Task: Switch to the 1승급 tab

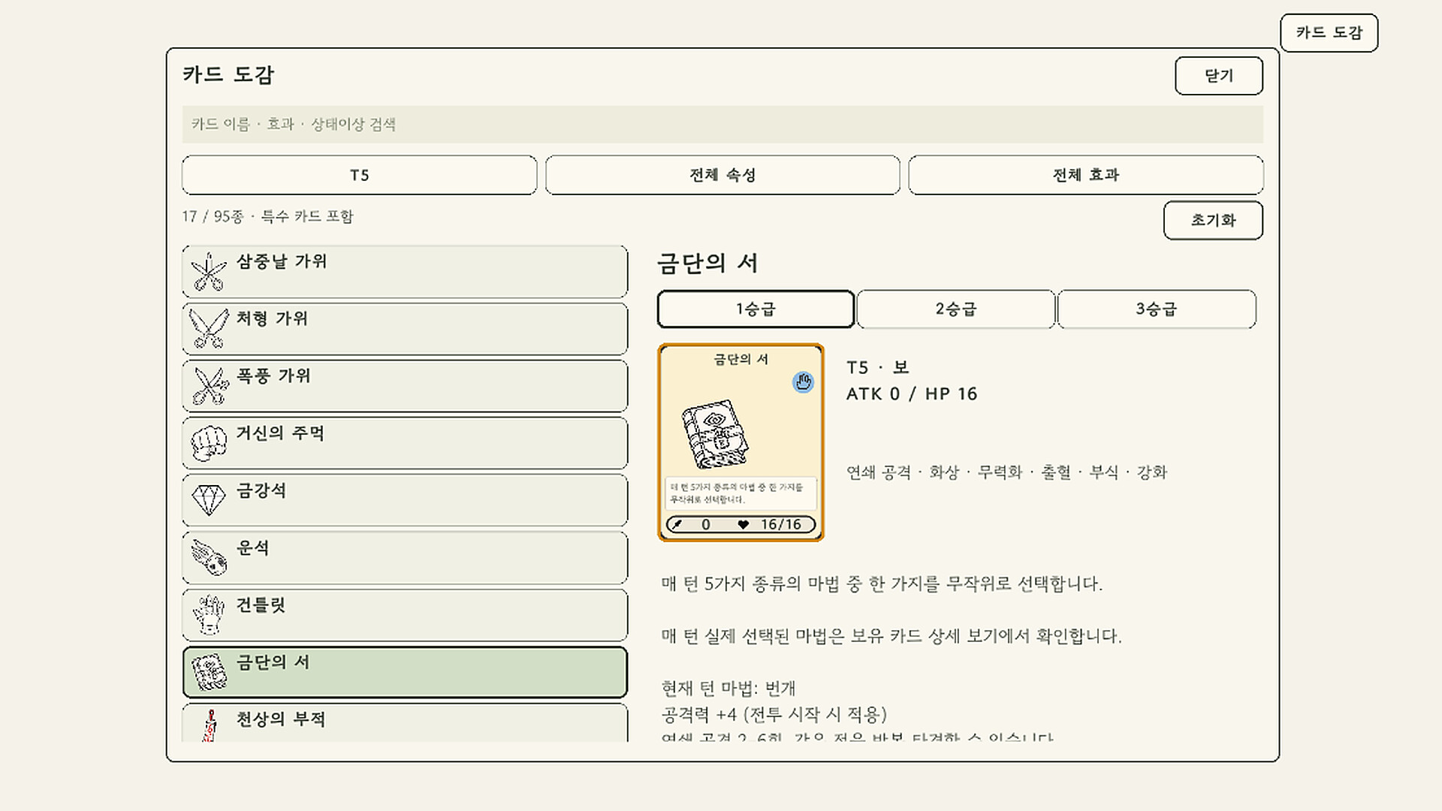Action: (756, 309)
